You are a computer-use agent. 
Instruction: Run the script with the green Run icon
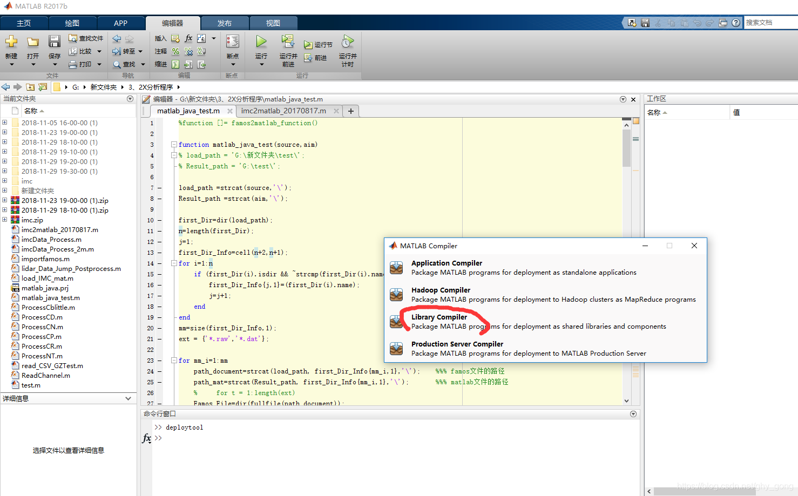(261, 42)
